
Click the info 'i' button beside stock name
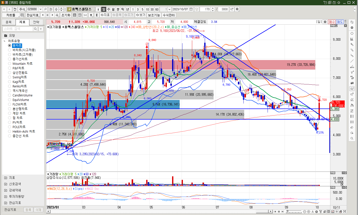(x=98, y=9)
